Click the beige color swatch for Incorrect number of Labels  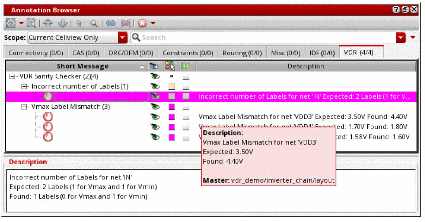tap(172, 86)
